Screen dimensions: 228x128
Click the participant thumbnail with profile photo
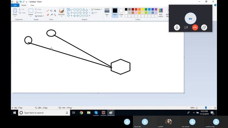tap(169, 122)
